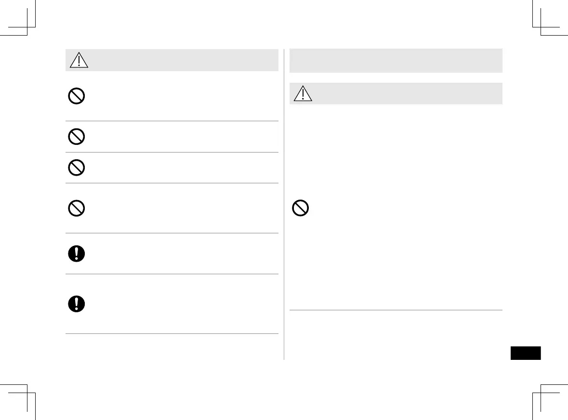Click the top-right corner crop mark
Screen dimensions: 568x420
click(x=541, y=26)
